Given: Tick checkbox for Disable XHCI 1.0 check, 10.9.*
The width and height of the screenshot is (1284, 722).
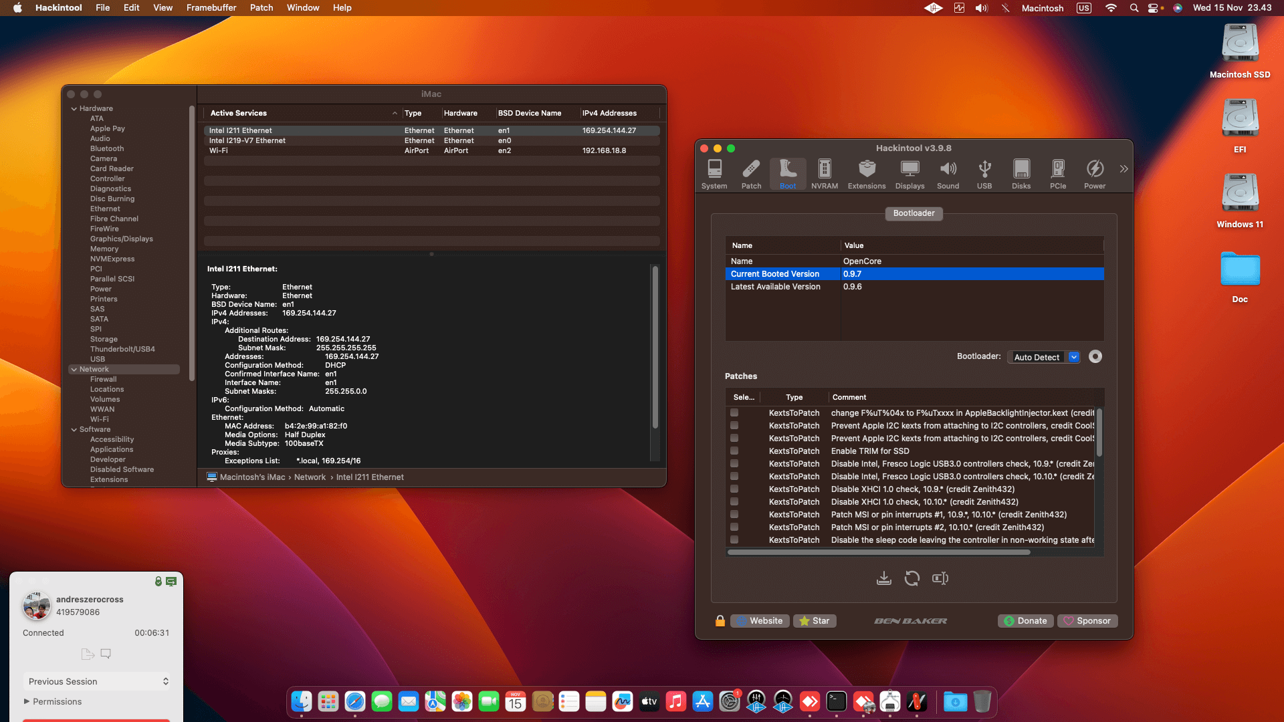Looking at the screenshot, I should tap(734, 489).
